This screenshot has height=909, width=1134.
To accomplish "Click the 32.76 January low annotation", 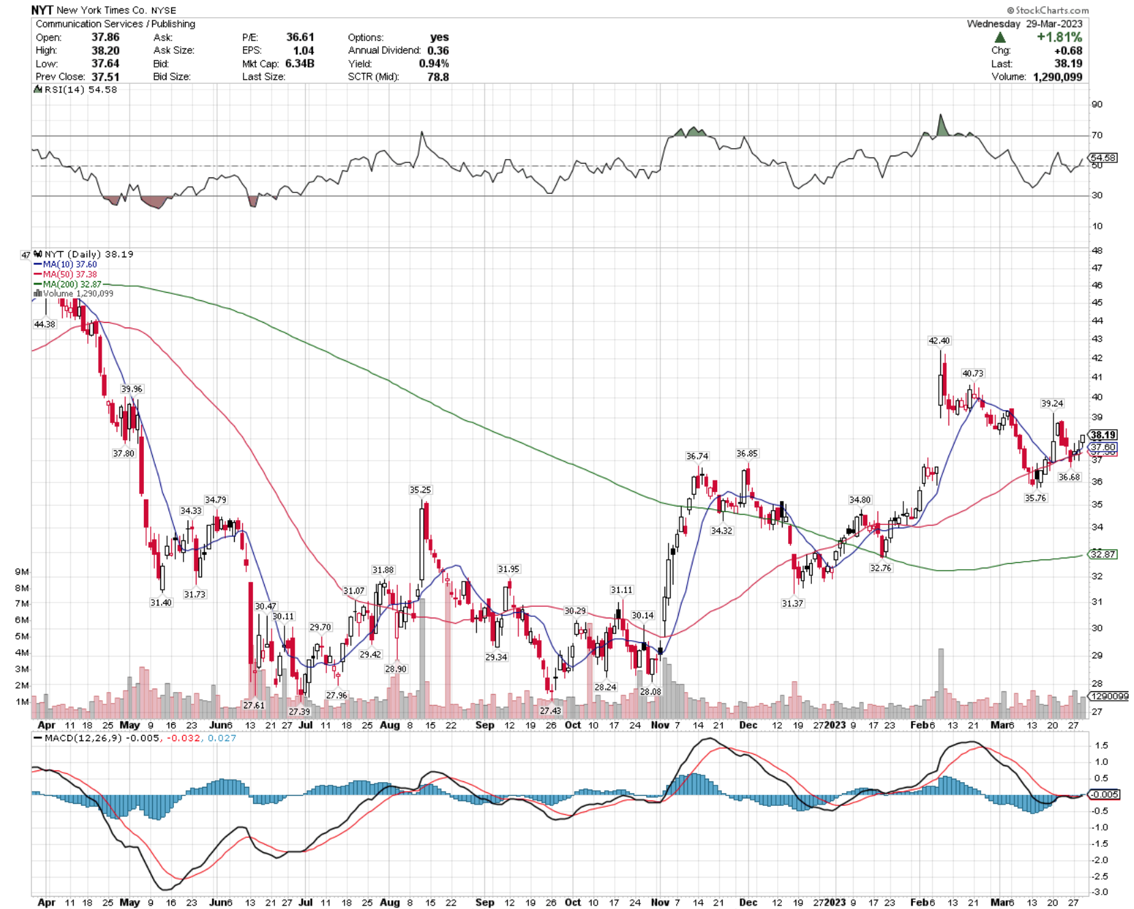I will 881,568.
